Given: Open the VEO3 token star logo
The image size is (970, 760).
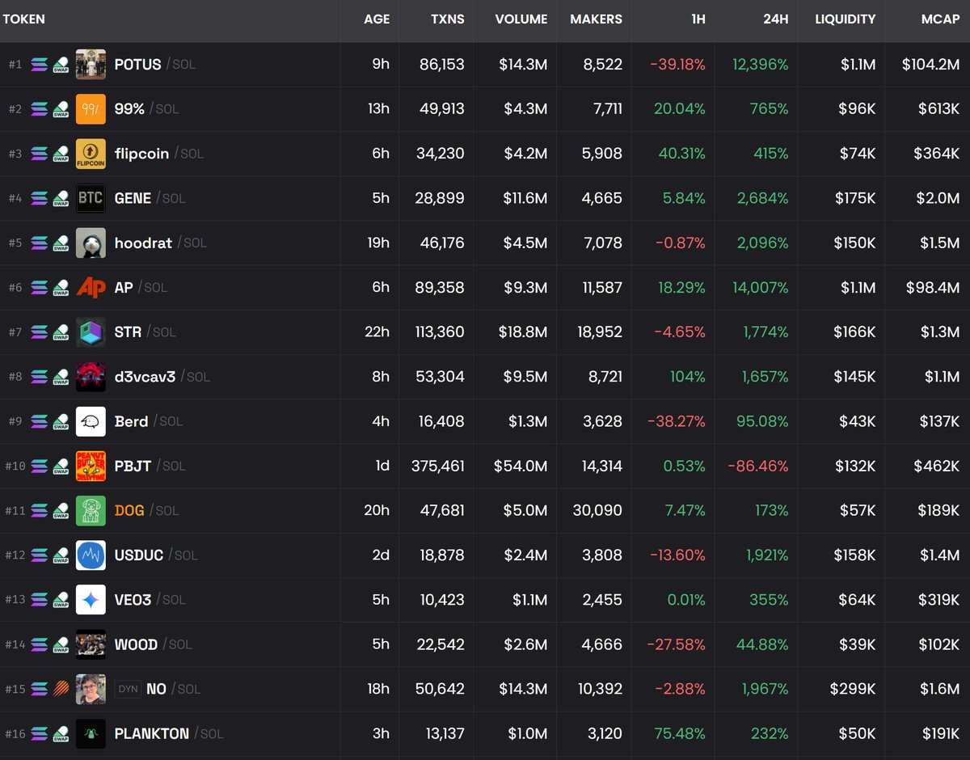Looking at the screenshot, I should click(91, 600).
